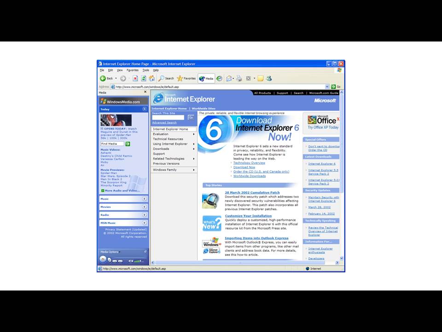Click the Mail envelope toolbar icon
Screen dimensions: 442x332
pos(229,78)
